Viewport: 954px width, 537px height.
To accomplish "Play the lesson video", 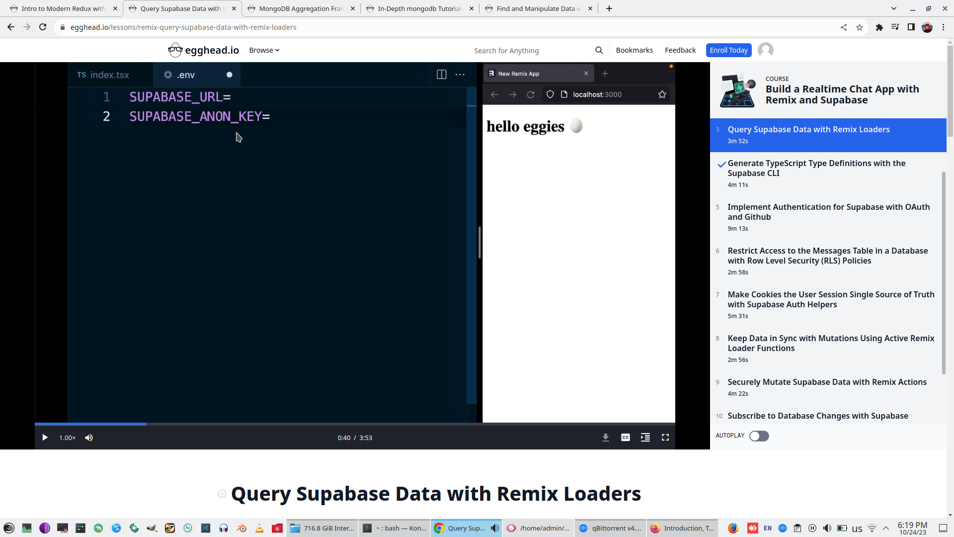I will point(45,438).
